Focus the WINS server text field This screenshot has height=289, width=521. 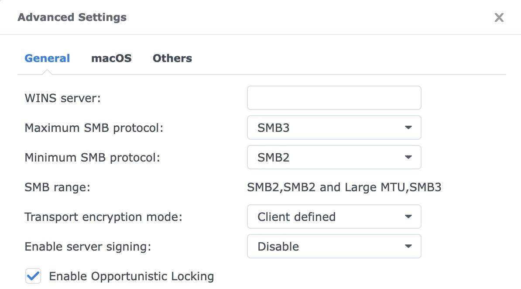pyautogui.click(x=334, y=98)
